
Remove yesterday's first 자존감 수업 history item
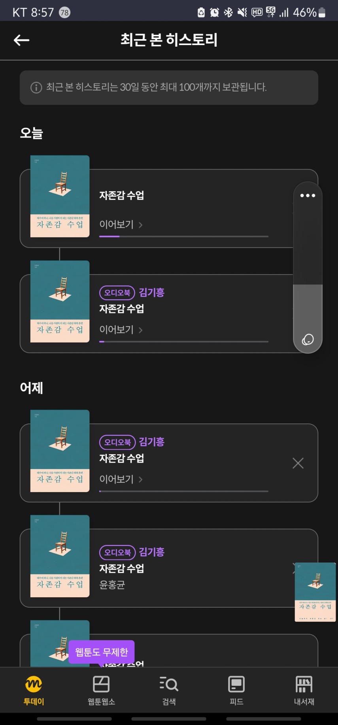[x=298, y=463]
